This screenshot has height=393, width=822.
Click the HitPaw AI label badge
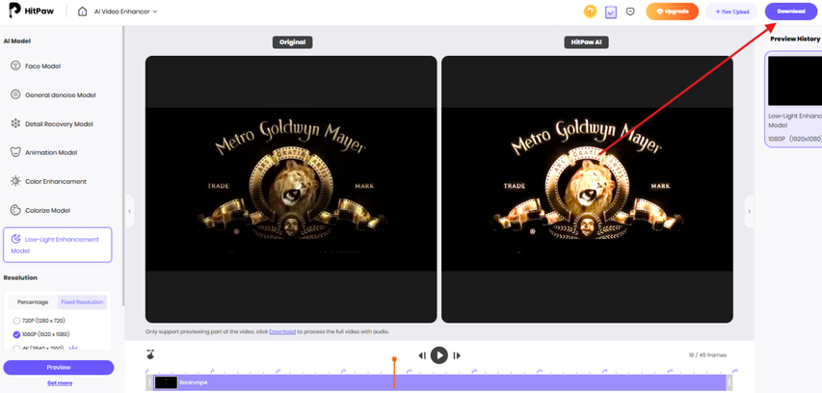point(587,42)
